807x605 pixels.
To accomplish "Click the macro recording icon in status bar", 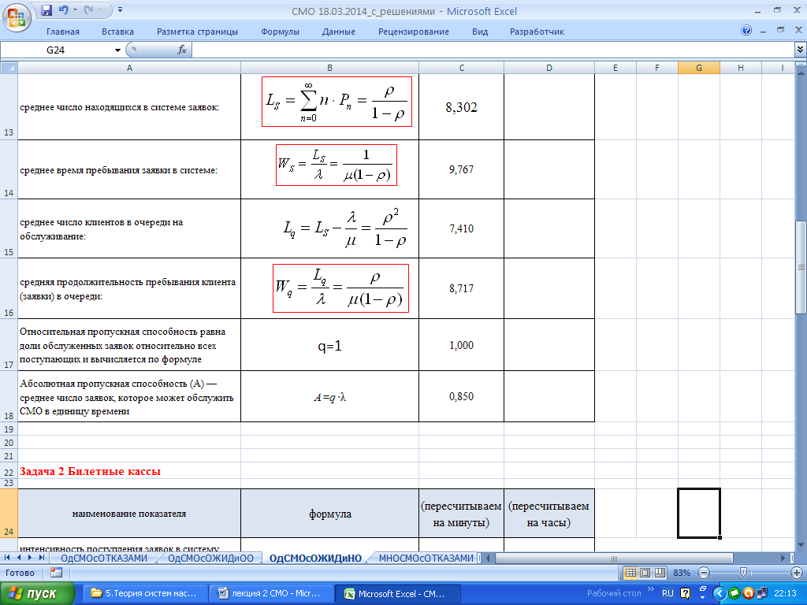I will [x=56, y=572].
